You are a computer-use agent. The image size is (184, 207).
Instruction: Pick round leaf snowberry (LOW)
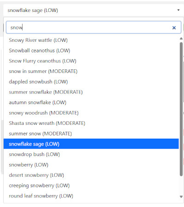pyautogui.click(x=91, y=196)
